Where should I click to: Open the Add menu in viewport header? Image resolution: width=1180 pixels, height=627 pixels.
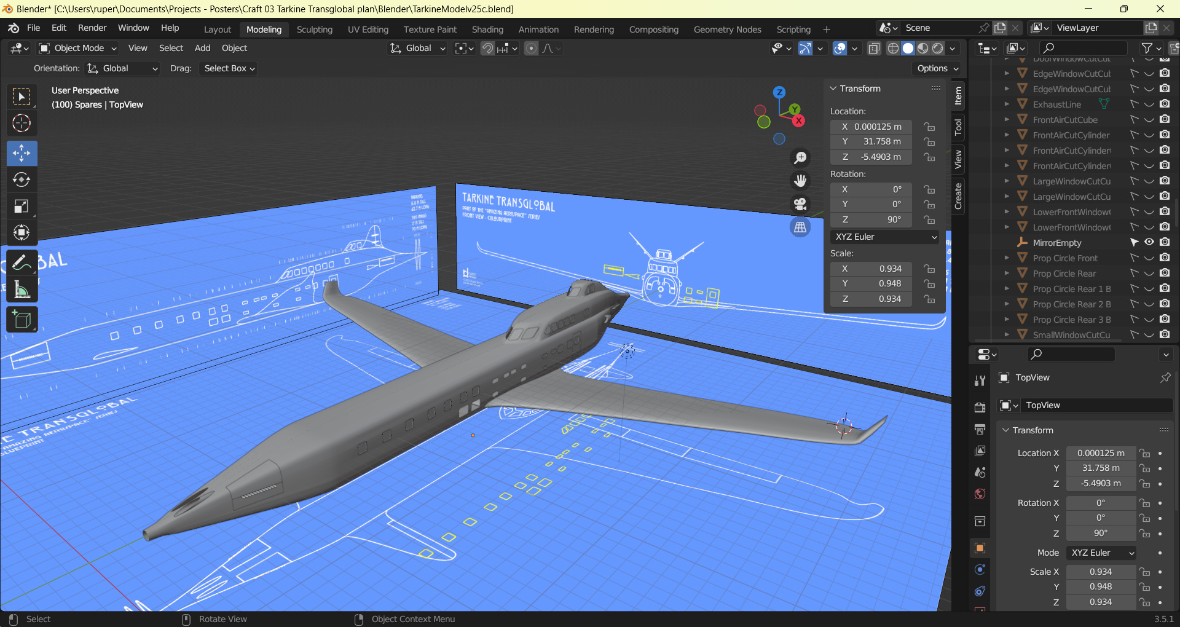point(202,48)
